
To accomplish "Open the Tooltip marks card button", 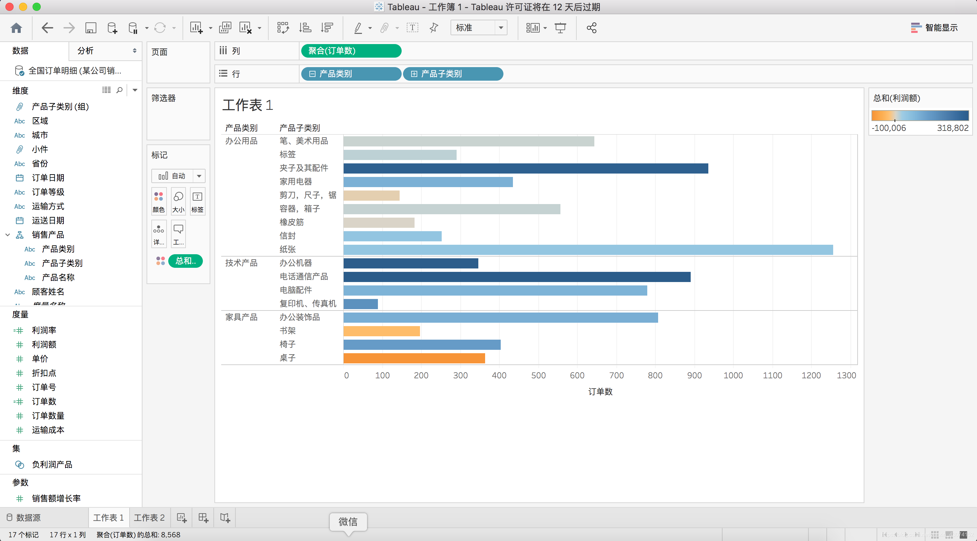I will [x=178, y=234].
